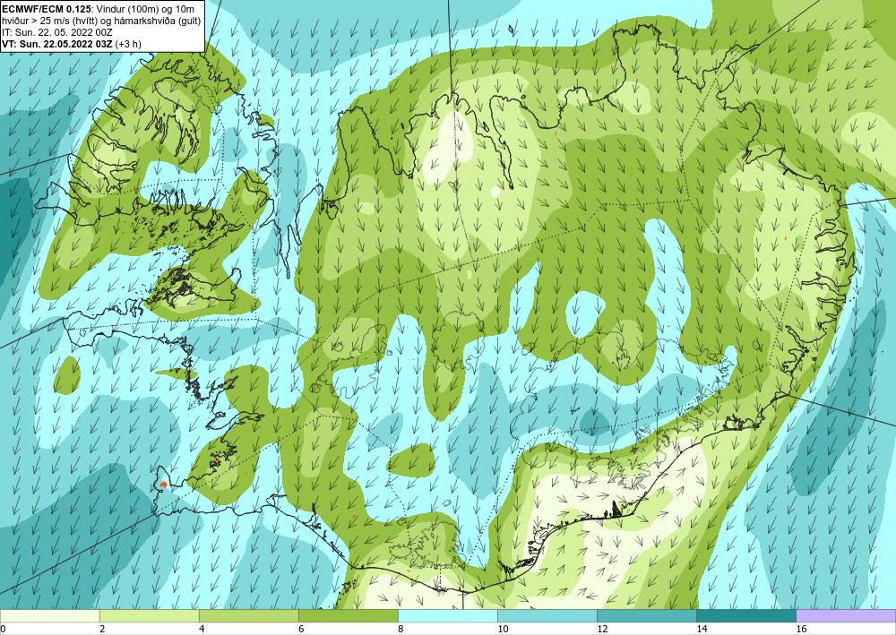Image resolution: width=896 pixels, height=635 pixels.
Task: Click the pale yellow 0–2 m/s legend swatch
Action: 49,615
